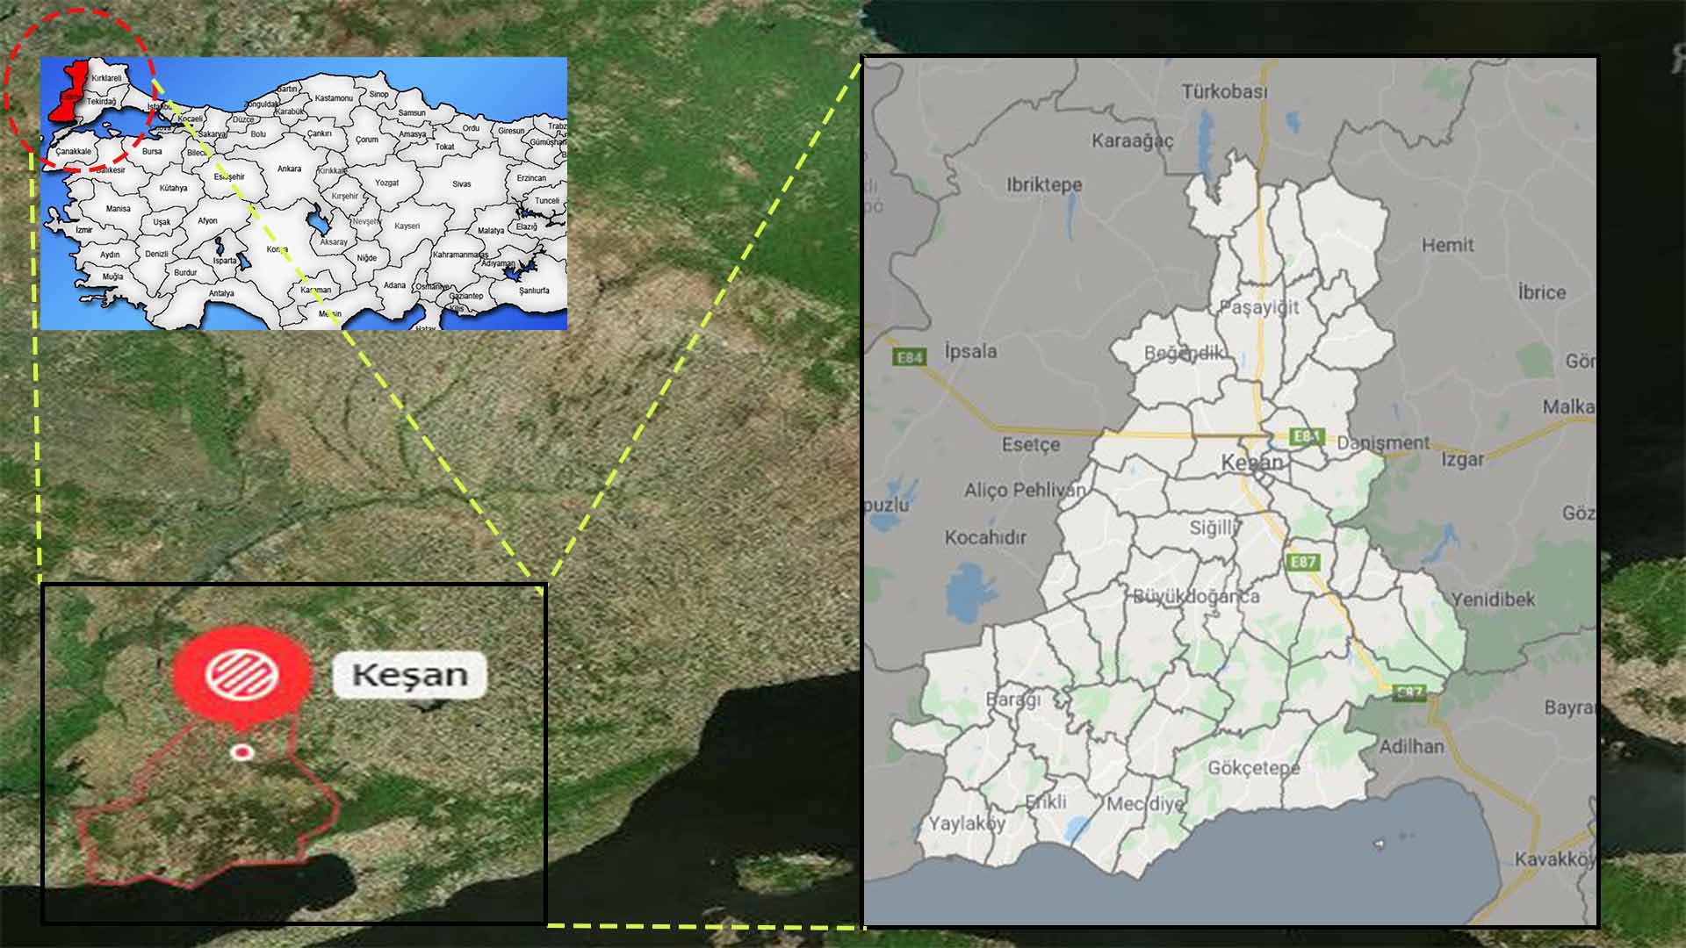Image resolution: width=1686 pixels, height=948 pixels.
Task: Click Çanakkale province on the Turkey map
Action: (73, 151)
